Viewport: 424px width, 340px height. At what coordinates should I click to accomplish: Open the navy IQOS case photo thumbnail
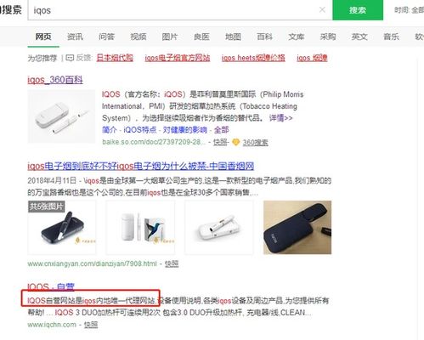297,228
